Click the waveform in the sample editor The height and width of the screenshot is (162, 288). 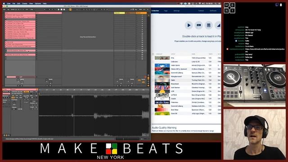tap(94, 116)
